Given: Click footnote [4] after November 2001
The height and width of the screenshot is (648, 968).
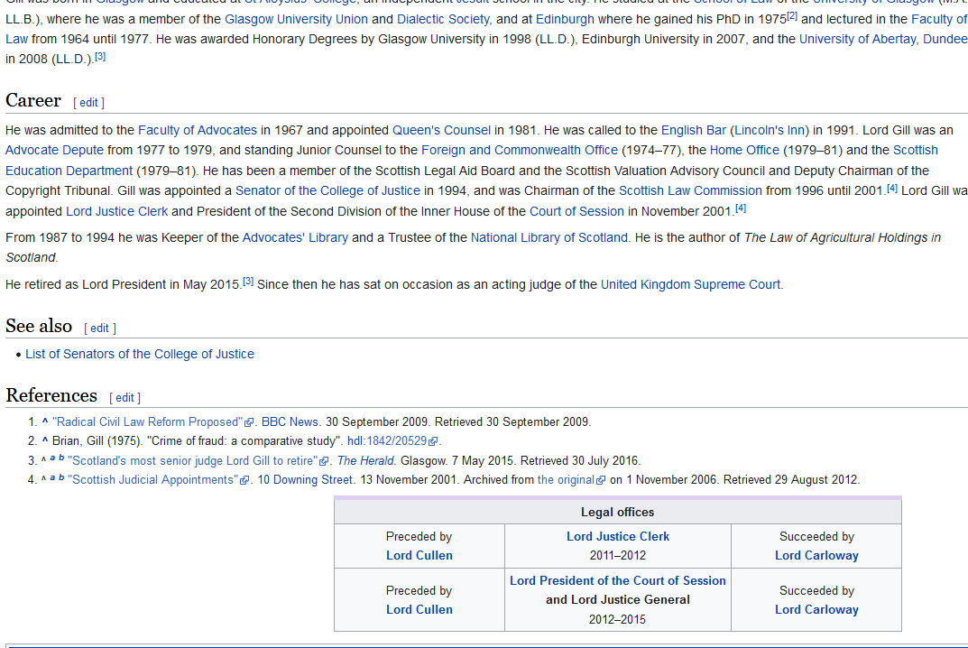Looking at the screenshot, I should [x=741, y=208].
